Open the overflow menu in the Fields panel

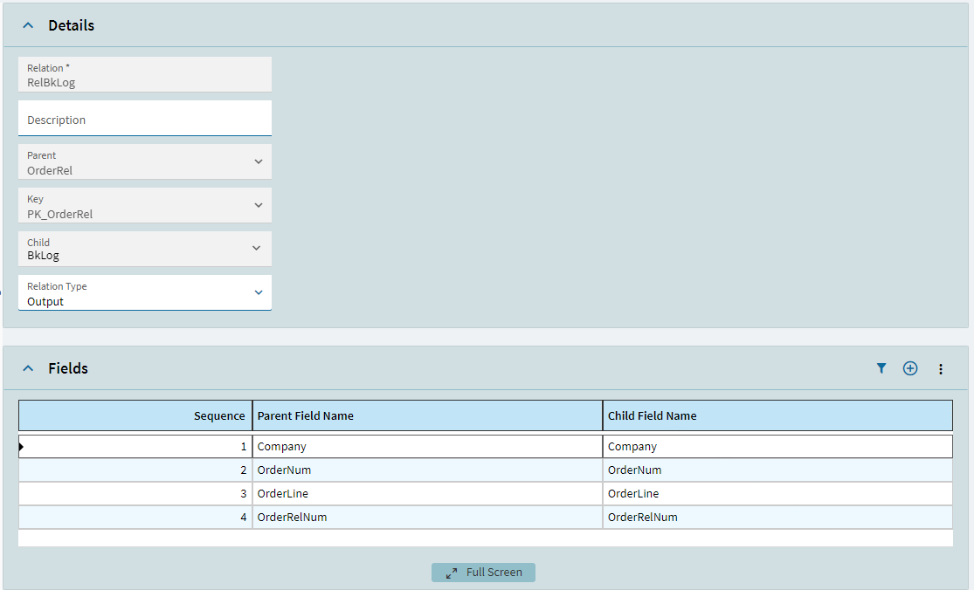pyautogui.click(x=941, y=368)
